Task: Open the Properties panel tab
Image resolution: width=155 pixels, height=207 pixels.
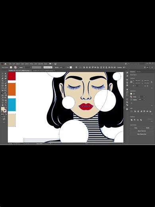Action: point(132,72)
